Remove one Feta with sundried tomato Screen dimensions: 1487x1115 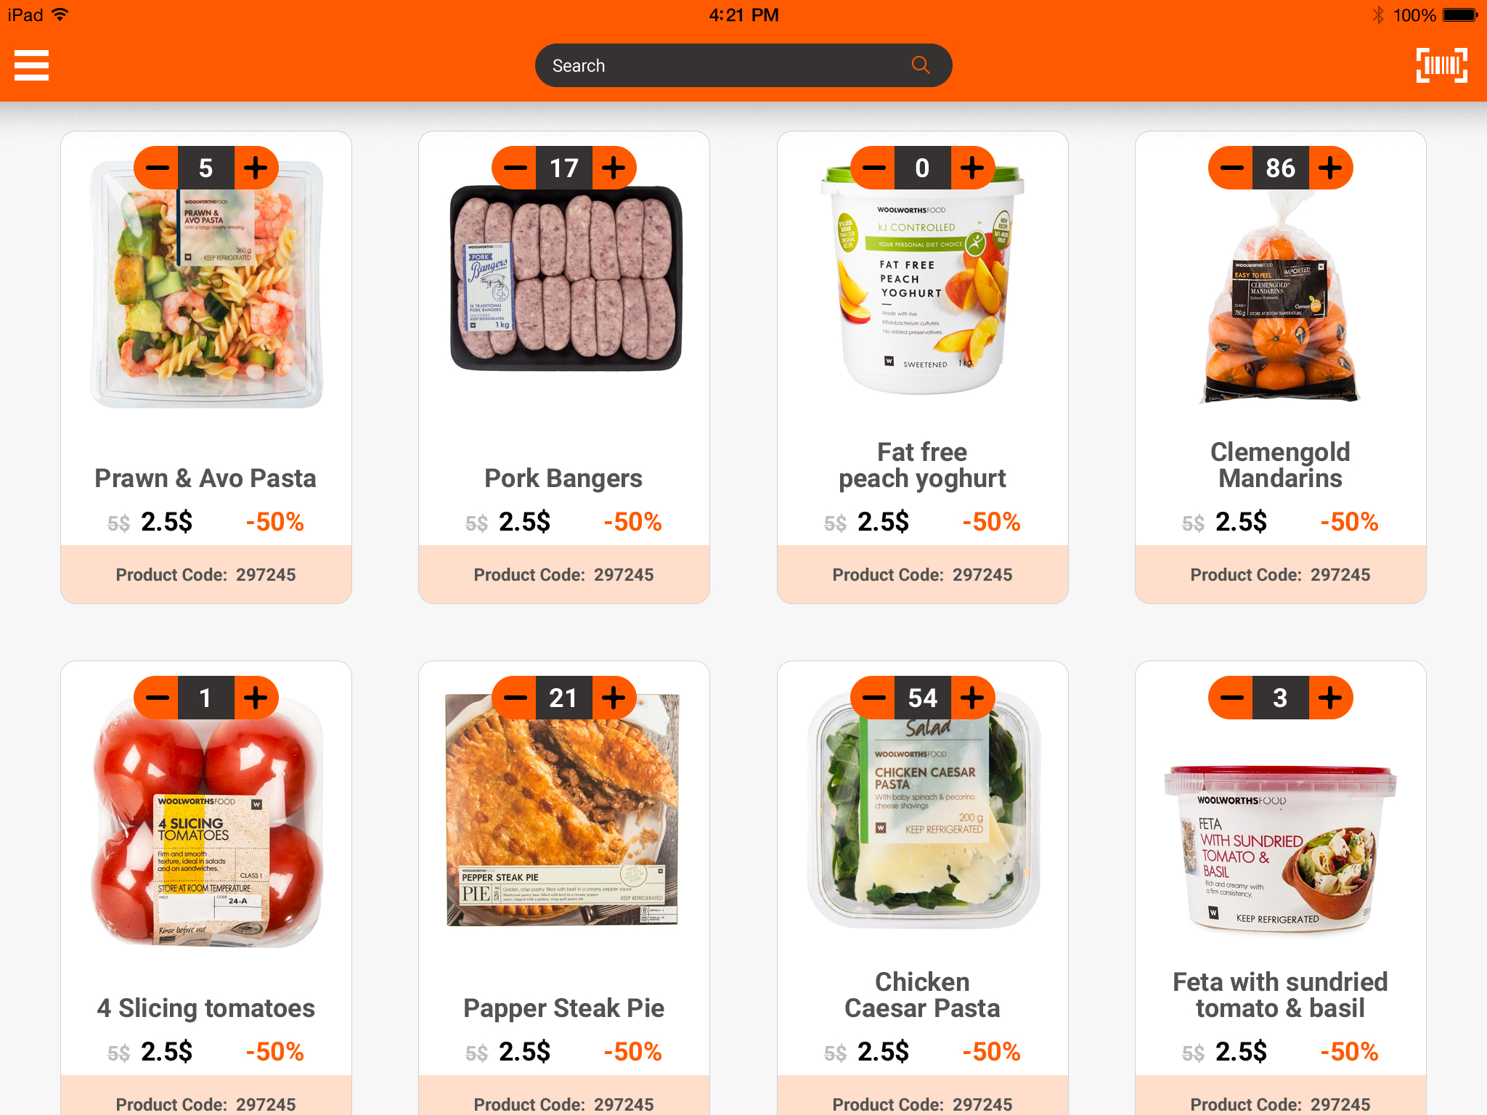1231,698
